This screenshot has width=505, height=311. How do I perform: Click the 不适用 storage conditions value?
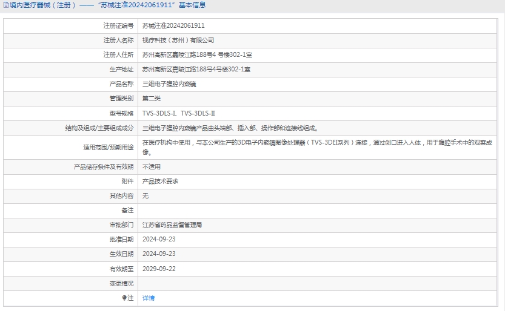pyautogui.click(x=152, y=166)
